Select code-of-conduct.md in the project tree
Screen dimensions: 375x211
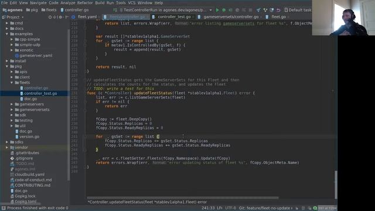[x=33, y=180]
